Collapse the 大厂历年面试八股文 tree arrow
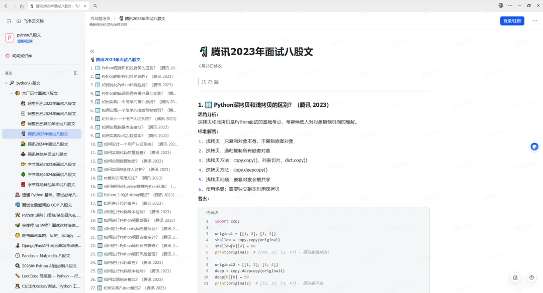543x293 pixels. [12, 93]
